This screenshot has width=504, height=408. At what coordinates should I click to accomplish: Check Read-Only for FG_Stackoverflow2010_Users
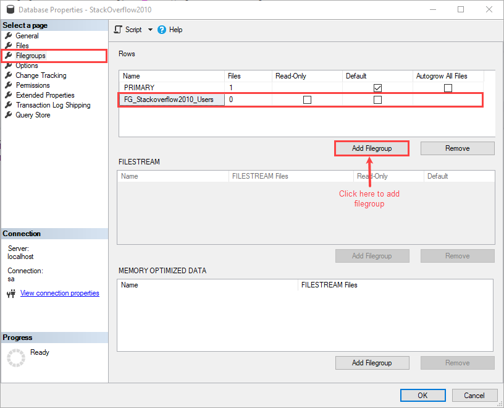point(307,100)
